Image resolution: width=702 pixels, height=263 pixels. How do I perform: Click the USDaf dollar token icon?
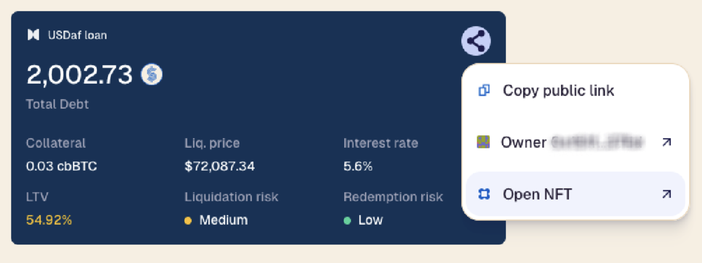(x=152, y=74)
